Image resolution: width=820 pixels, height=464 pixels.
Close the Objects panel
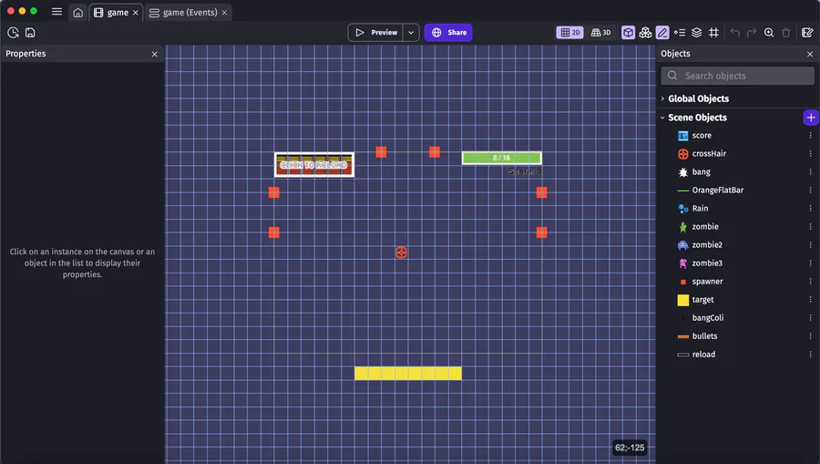pos(810,54)
